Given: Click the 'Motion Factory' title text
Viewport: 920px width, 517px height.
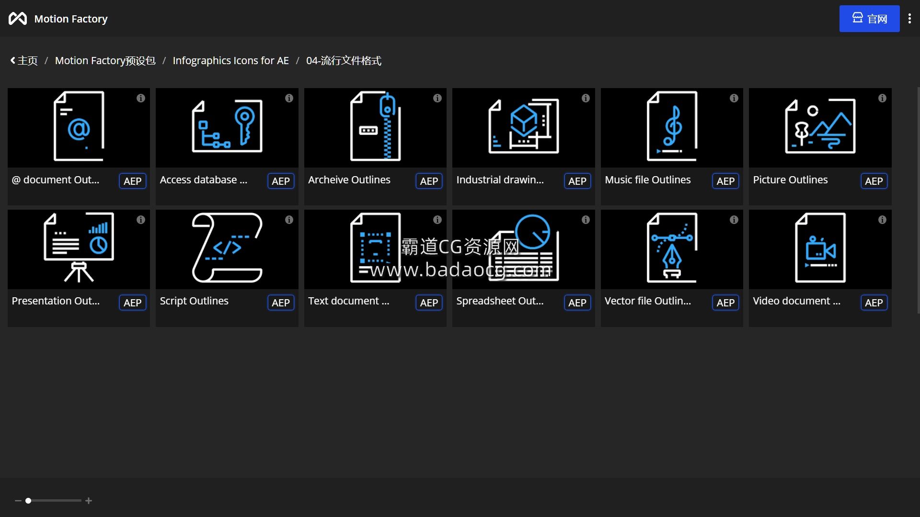Looking at the screenshot, I should tap(71, 19).
